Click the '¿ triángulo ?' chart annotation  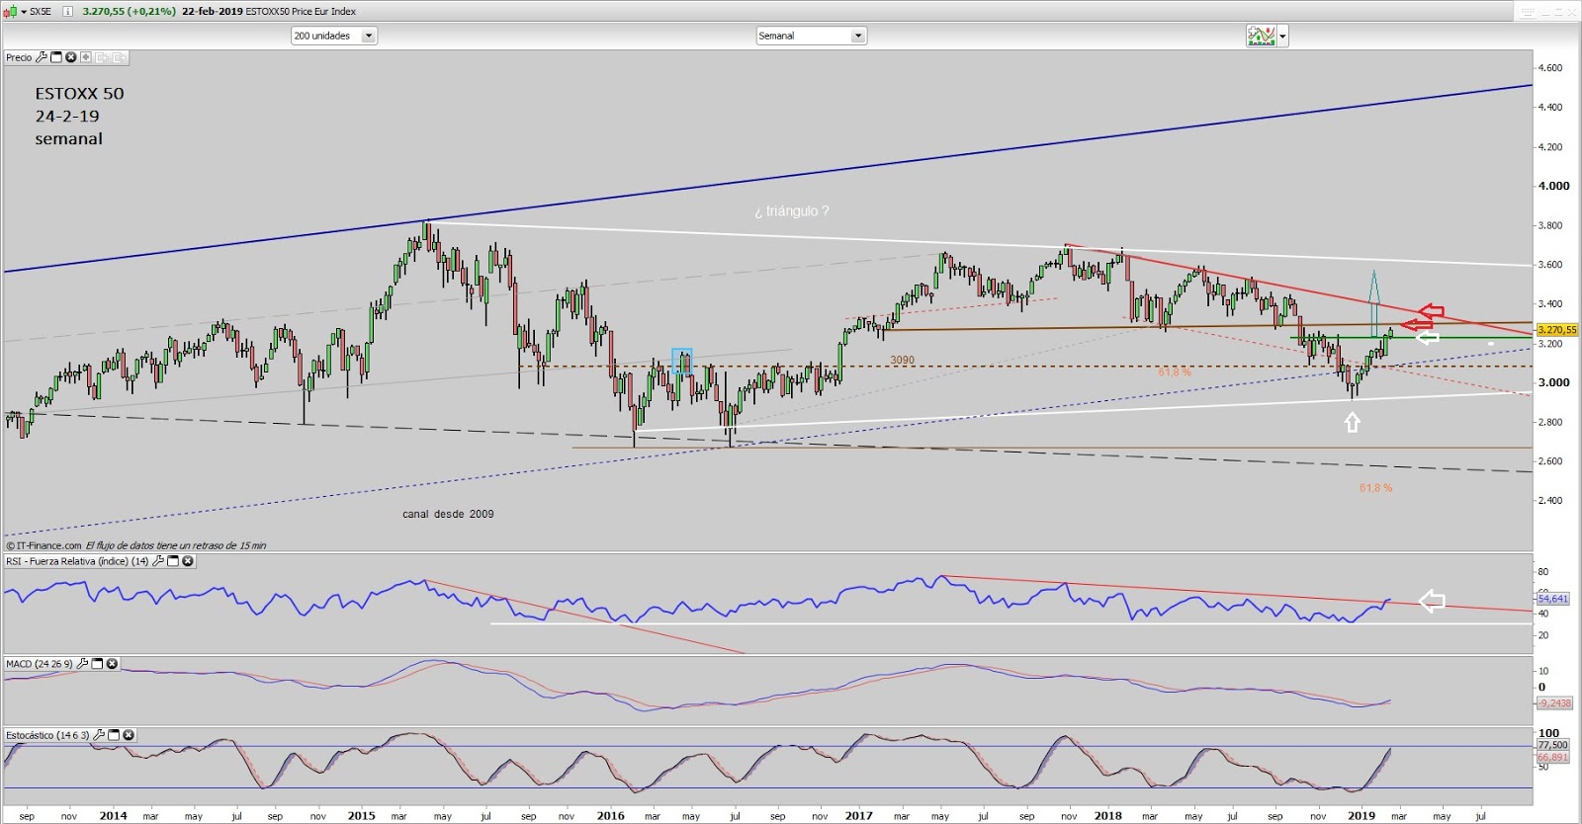click(x=791, y=211)
